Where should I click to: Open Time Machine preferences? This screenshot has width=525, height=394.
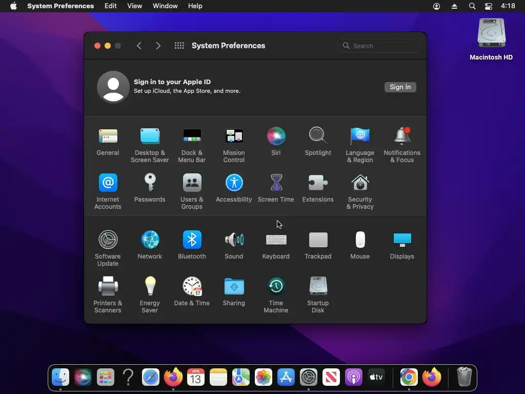[276, 286]
